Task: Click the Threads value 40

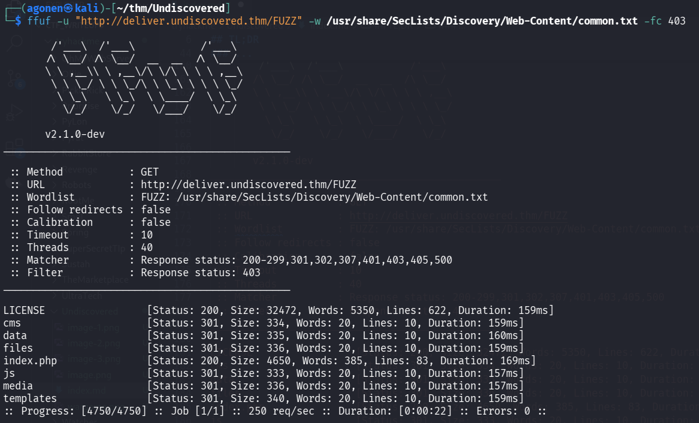Action: (147, 247)
